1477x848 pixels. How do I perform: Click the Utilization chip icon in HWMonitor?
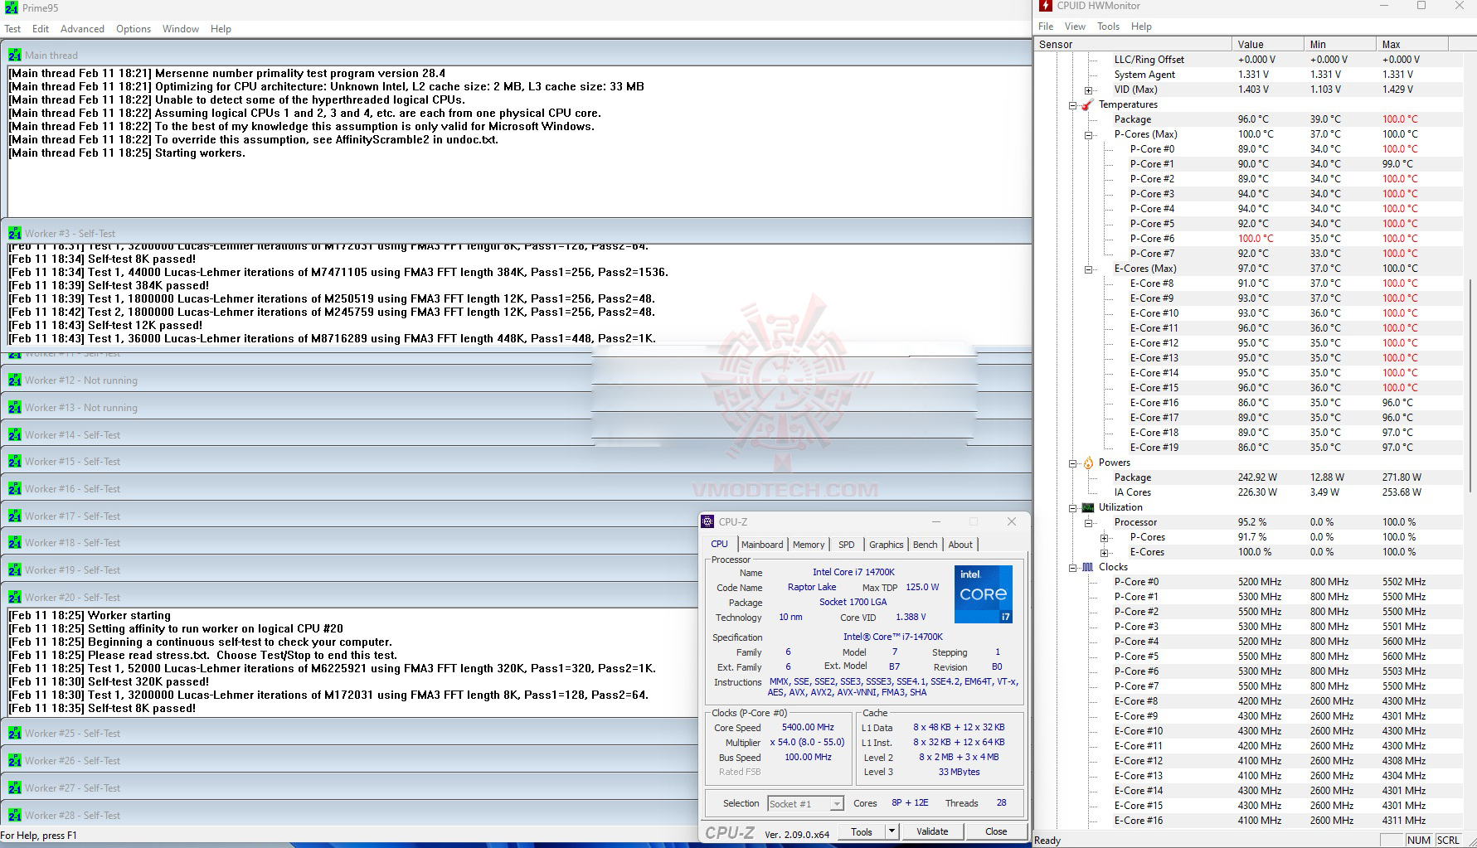[x=1087, y=507]
